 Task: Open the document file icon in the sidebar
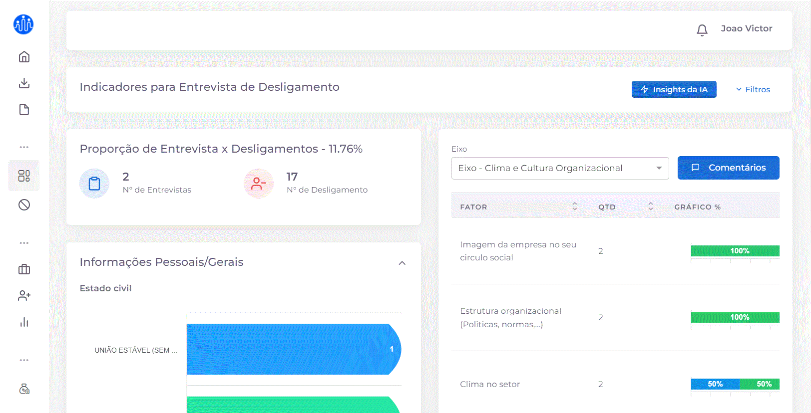point(24,110)
